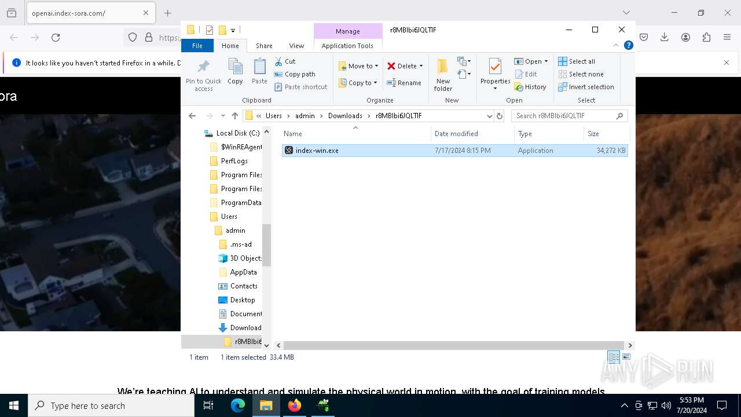Open Windows Start menu
Image resolution: width=741 pixels, height=417 pixels.
point(14,405)
